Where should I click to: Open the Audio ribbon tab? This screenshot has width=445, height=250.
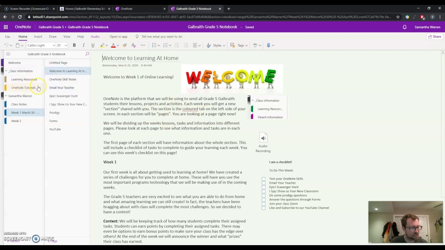tap(95, 36)
